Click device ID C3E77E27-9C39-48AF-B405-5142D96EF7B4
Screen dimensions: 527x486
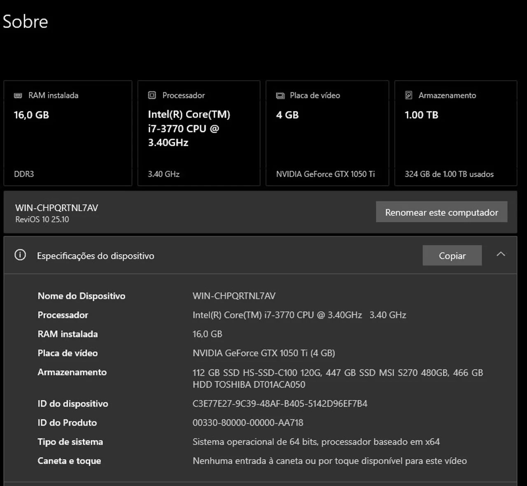tap(280, 404)
